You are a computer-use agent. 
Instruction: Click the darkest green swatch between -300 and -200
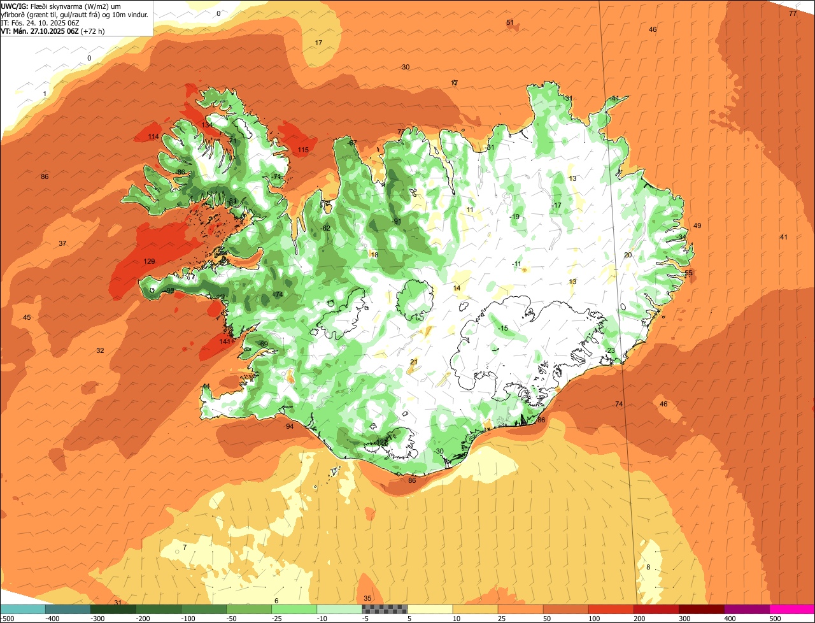(x=114, y=609)
